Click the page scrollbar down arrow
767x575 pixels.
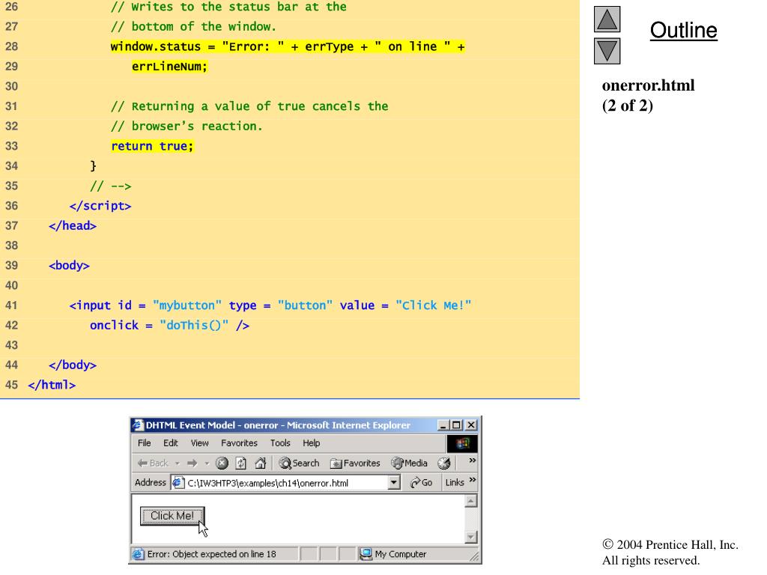click(470, 537)
